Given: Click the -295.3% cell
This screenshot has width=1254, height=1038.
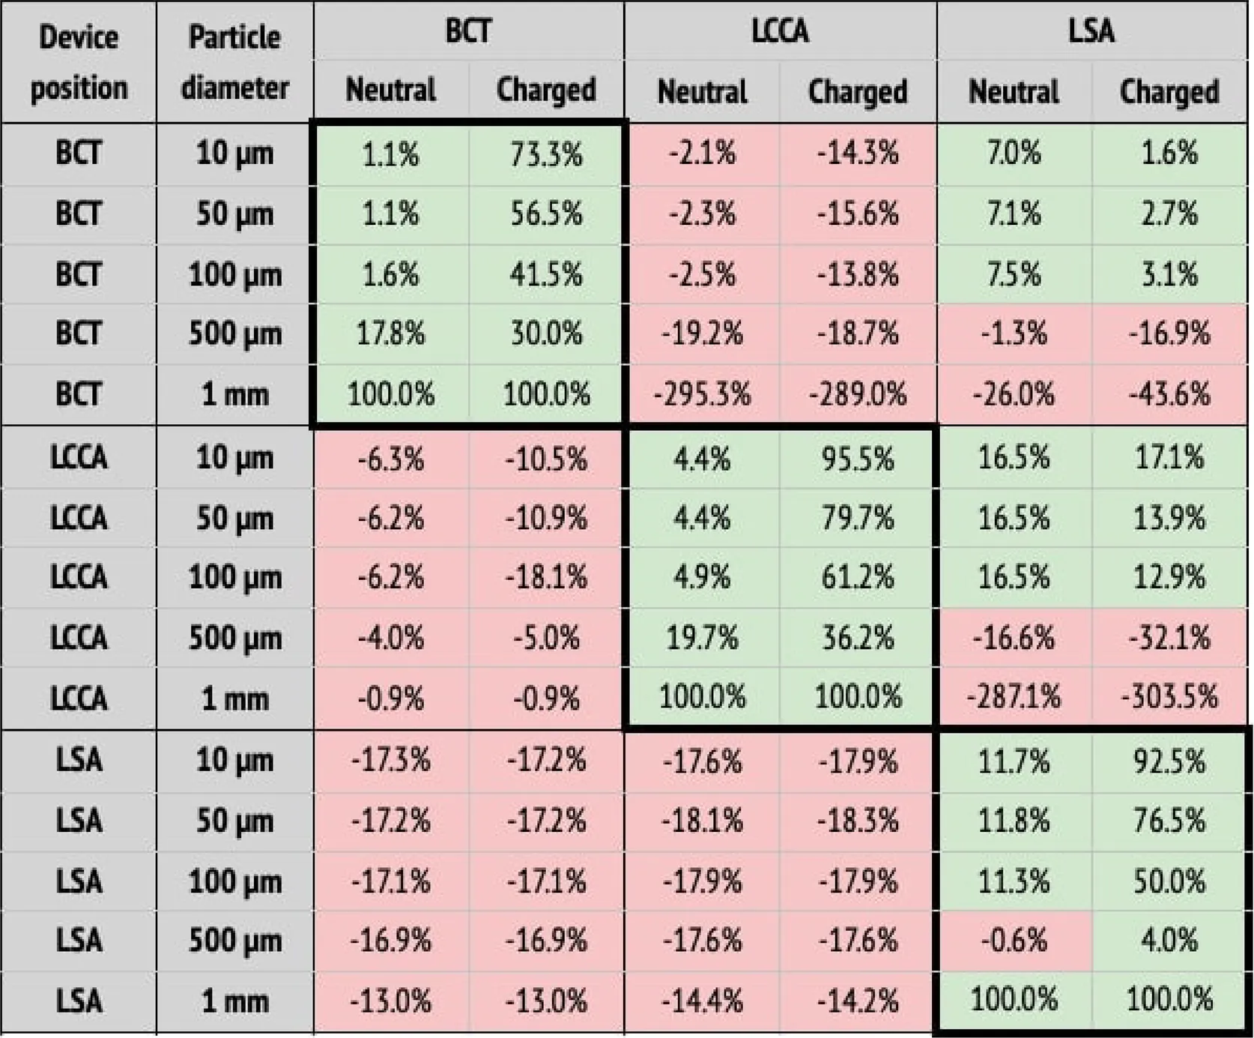Looking at the screenshot, I should (x=702, y=394).
